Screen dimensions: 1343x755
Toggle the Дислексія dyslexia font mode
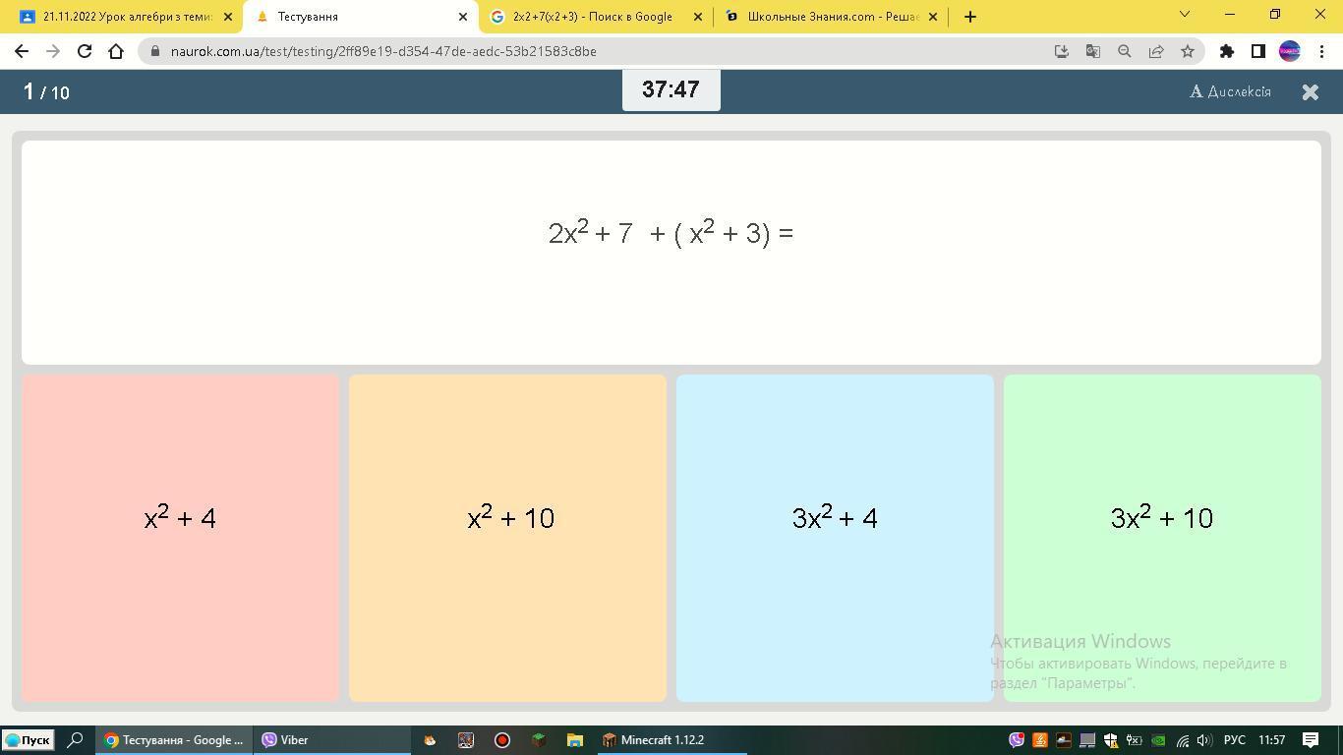pos(1230,91)
